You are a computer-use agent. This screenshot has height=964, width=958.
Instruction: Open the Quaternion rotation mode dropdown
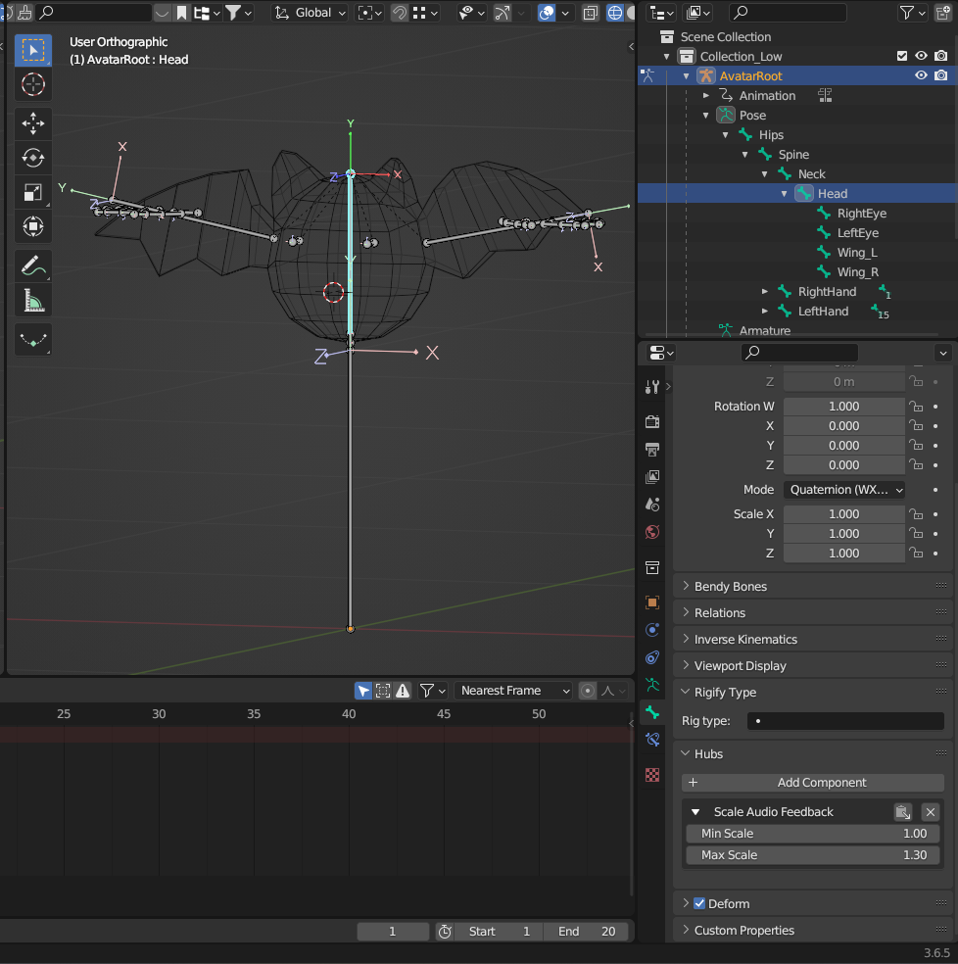pyautogui.click(x=842, y=489)
